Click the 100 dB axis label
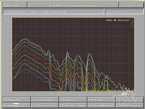Viewport: 145px width, 109px height. pyautogui.click(x=7, y=72)
